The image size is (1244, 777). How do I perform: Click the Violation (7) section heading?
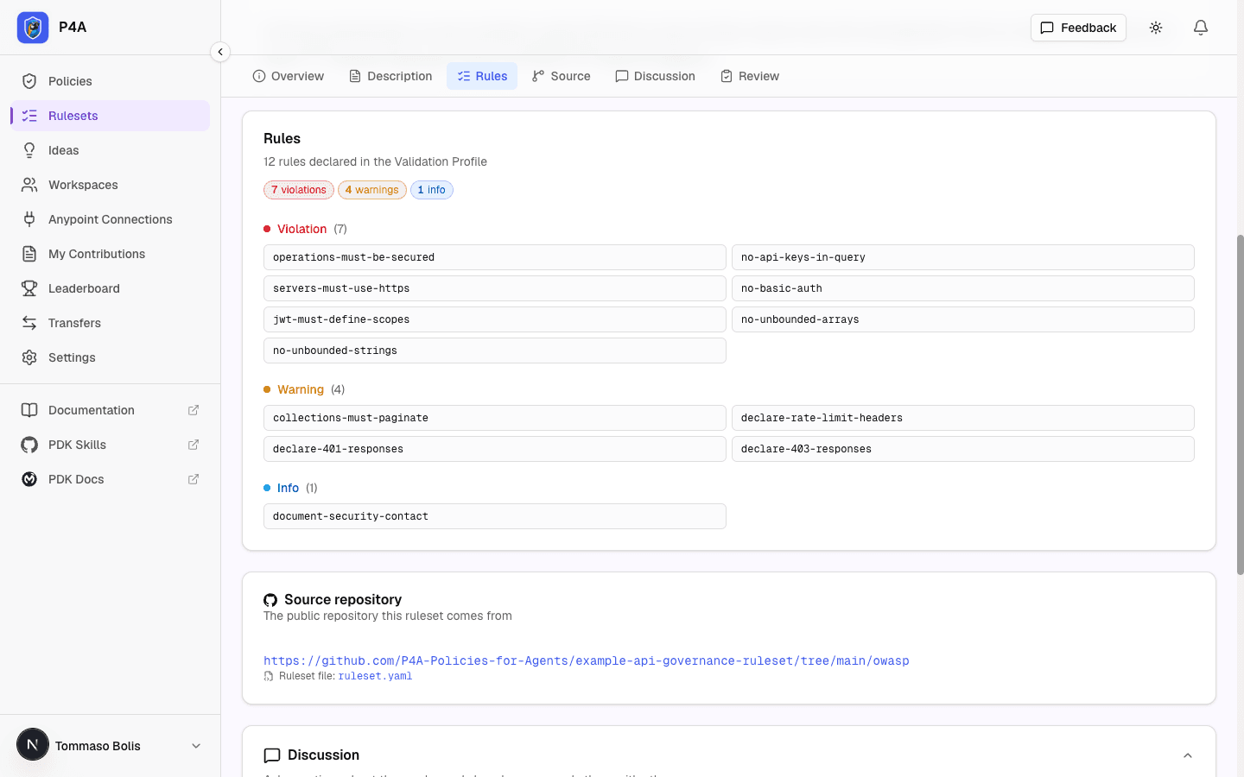click(x=305, y=229)
